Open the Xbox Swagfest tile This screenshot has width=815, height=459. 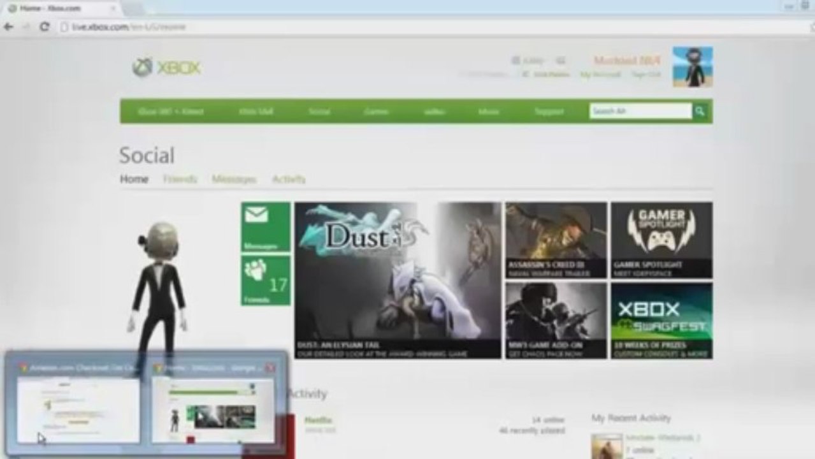661,321
